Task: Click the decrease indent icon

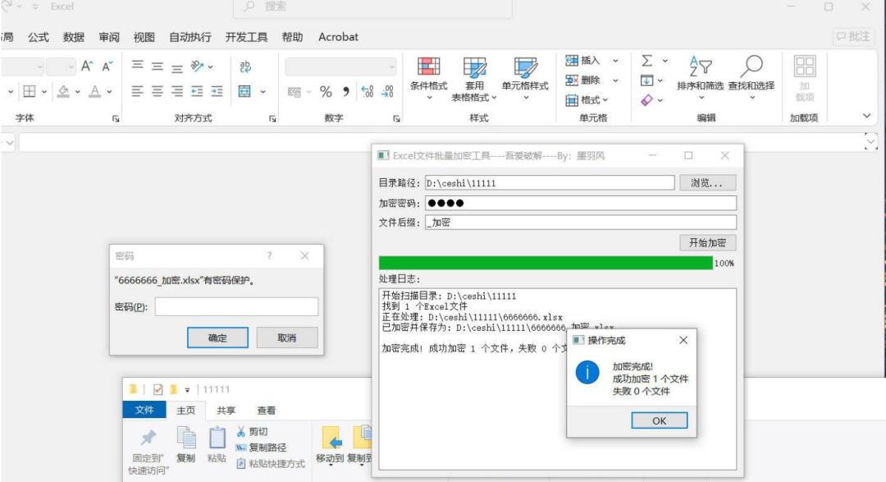Action: [x=197, y=91]
